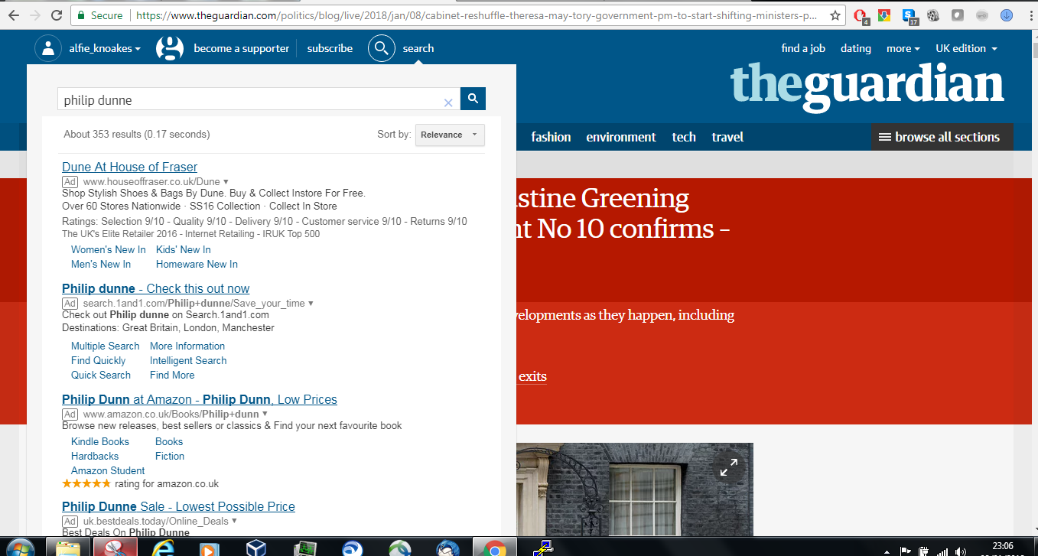
Task: Click Amazon Student sitelink
Action: click(x=108, y=470)
